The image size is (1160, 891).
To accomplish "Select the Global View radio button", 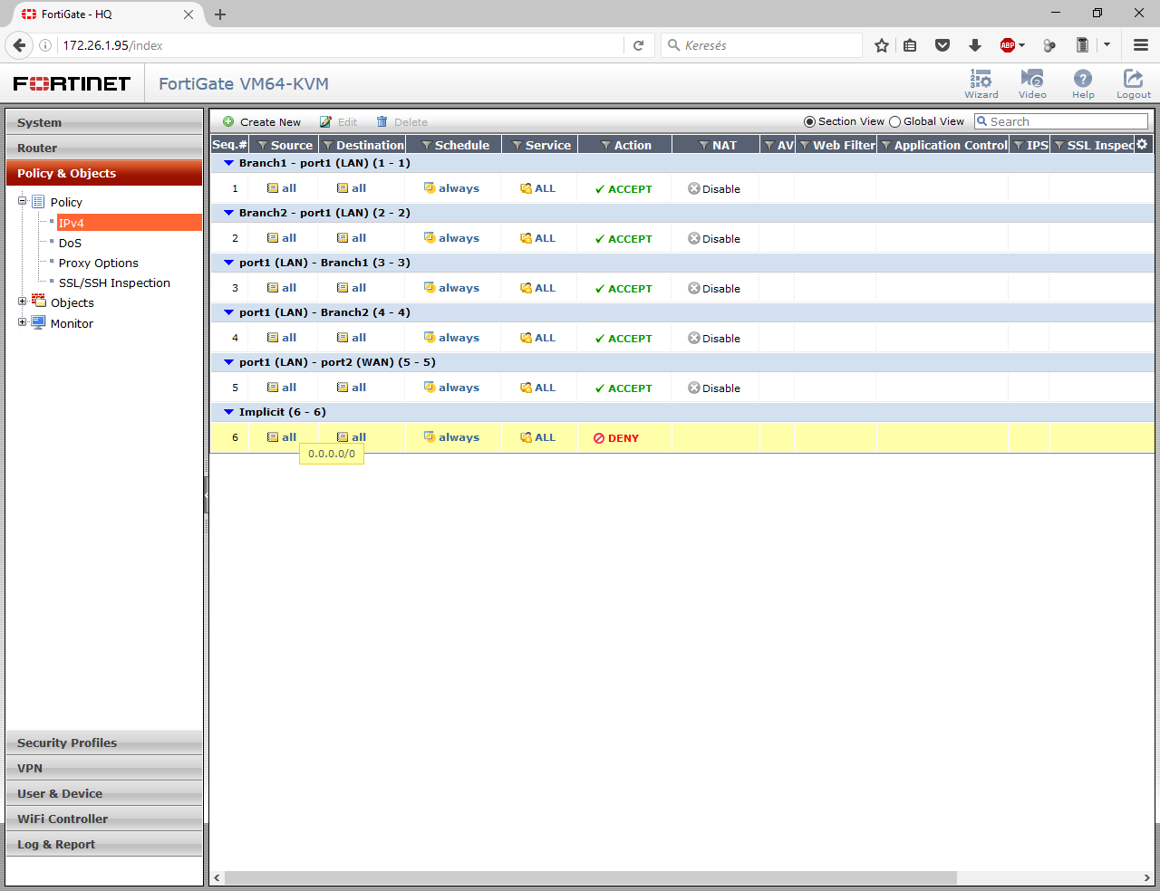I will (894, 122).
